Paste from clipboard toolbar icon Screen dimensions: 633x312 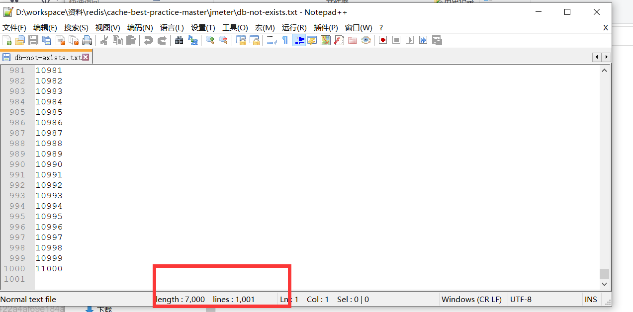(x=131, y=40)
